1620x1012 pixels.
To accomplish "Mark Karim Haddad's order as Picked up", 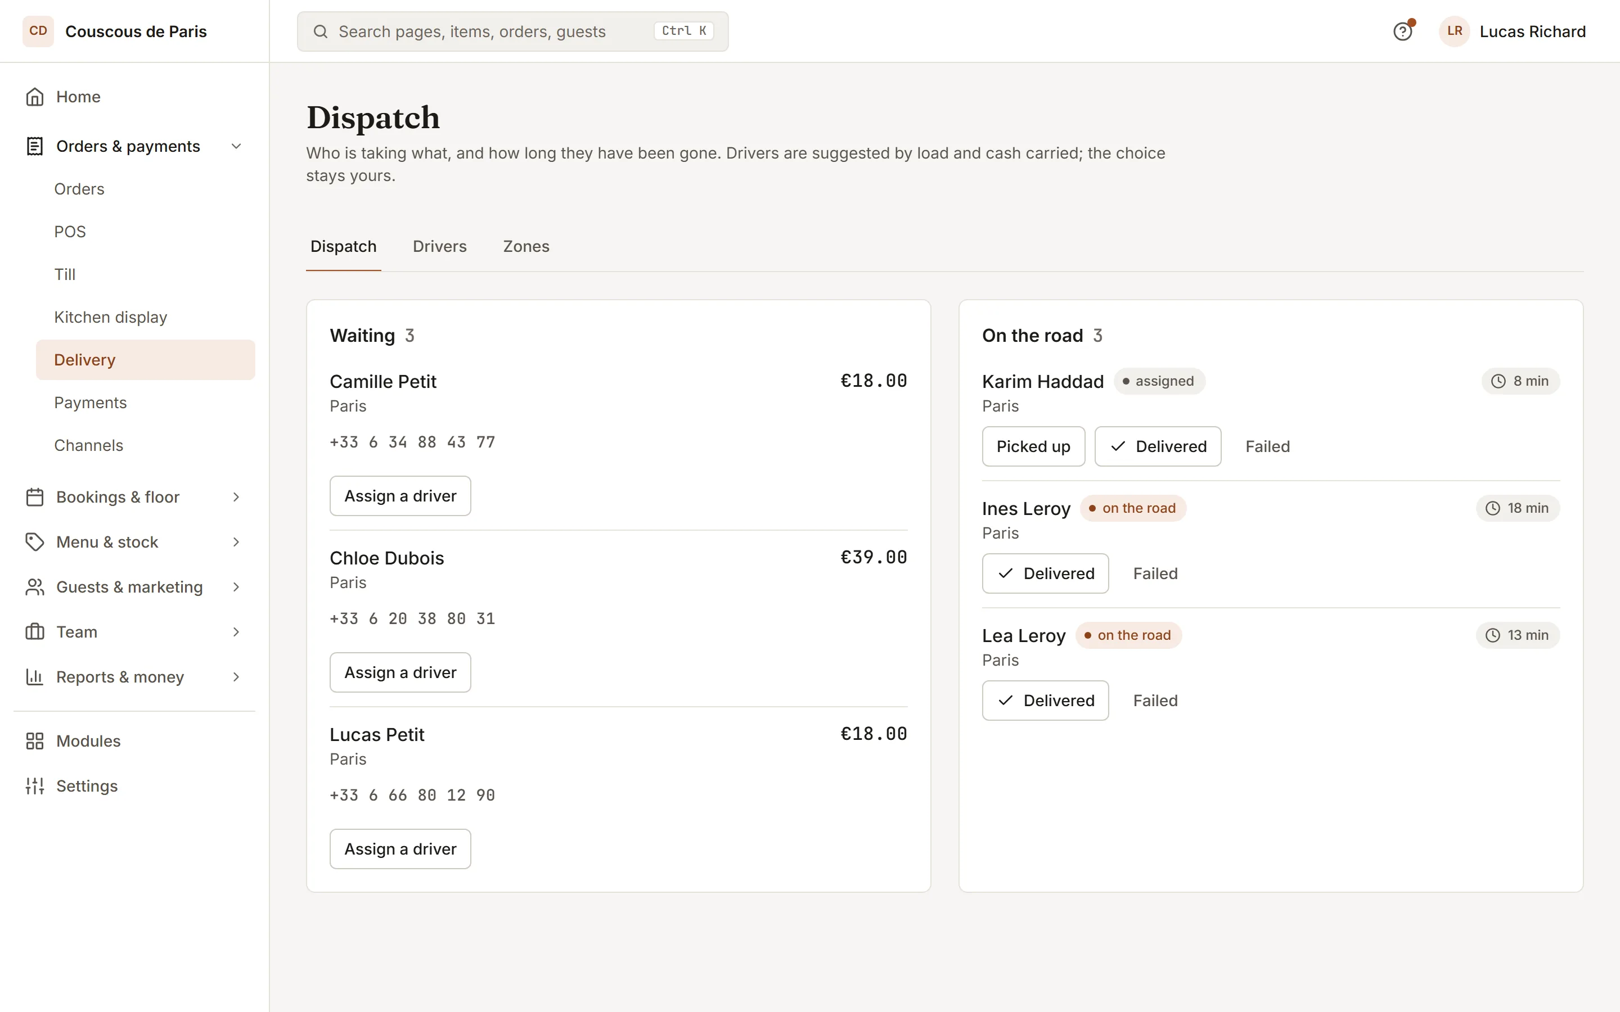I will [x=1033, y=446].
